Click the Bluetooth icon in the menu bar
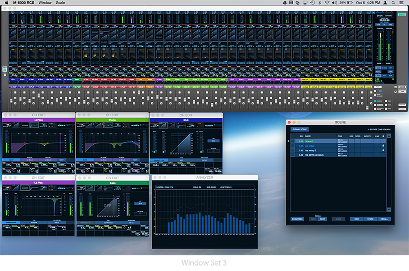The height and width of the screenshot is (271, 409). pos(319,3)
